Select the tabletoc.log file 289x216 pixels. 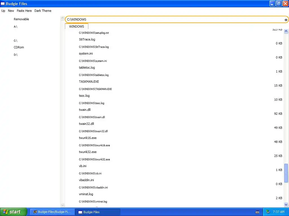(87, 67)
